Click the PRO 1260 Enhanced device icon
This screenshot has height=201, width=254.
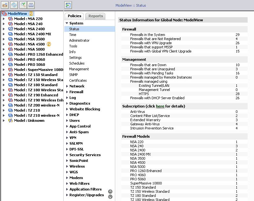(11, 54)
